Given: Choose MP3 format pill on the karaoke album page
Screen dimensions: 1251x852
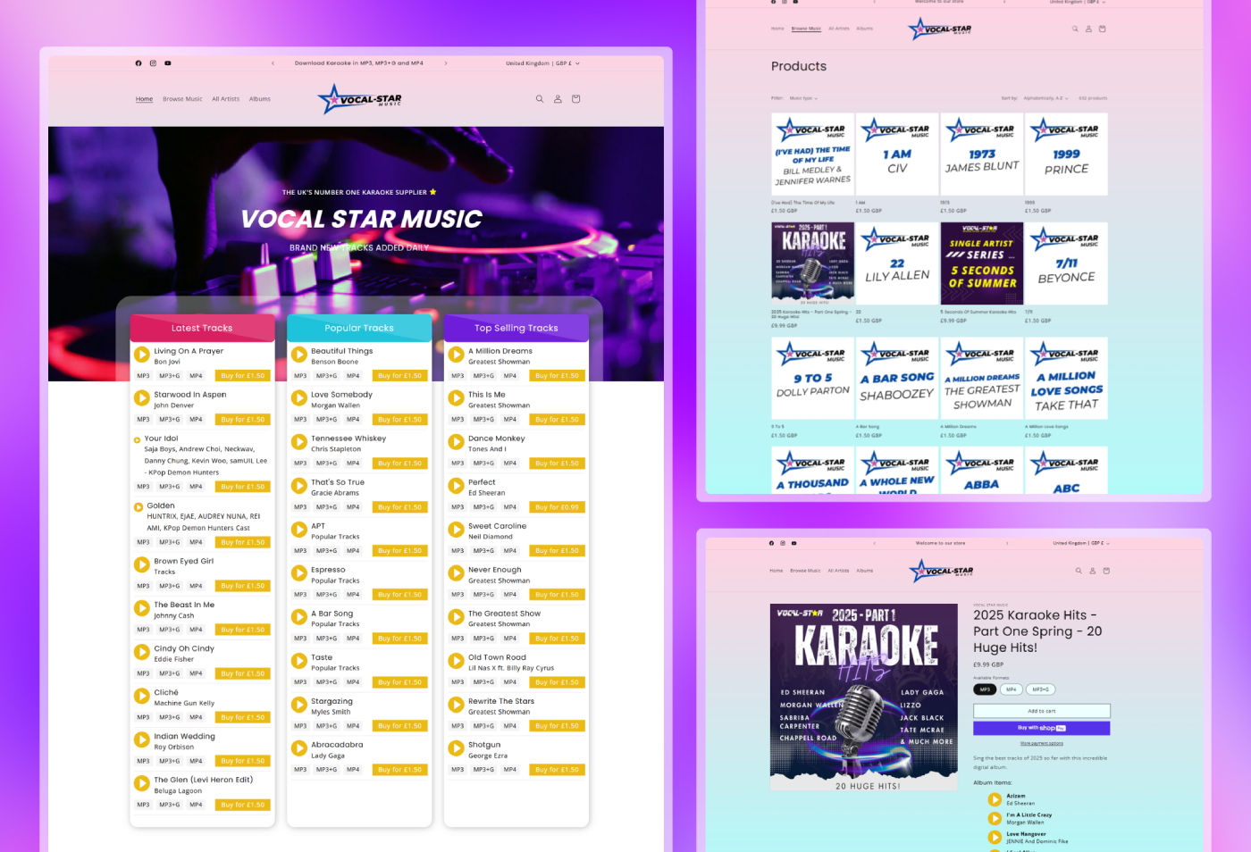Looking at the screenshot, I should [984, 689].
